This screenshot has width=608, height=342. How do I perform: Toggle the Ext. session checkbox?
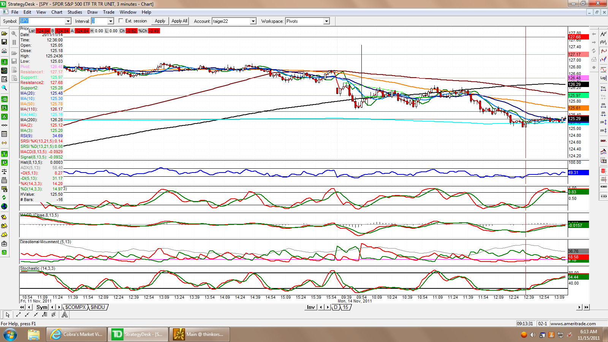pyautogui.click(x=121, y=21)
